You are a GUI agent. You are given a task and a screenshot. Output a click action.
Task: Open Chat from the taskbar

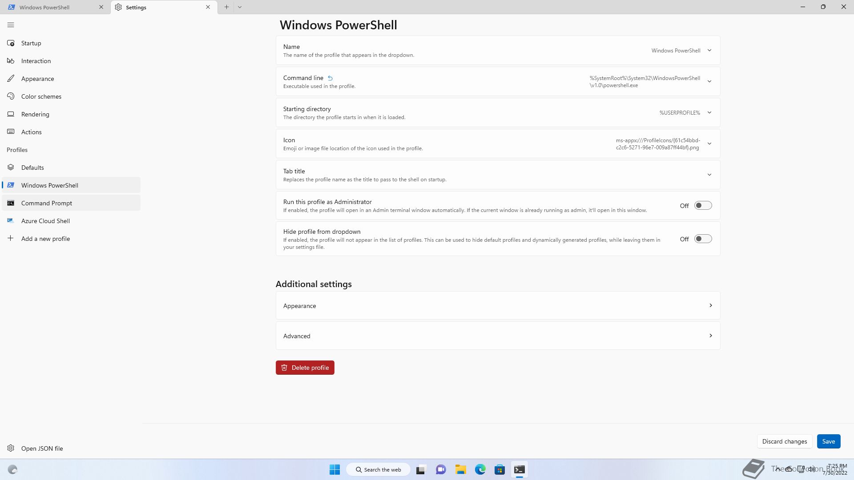441,469
